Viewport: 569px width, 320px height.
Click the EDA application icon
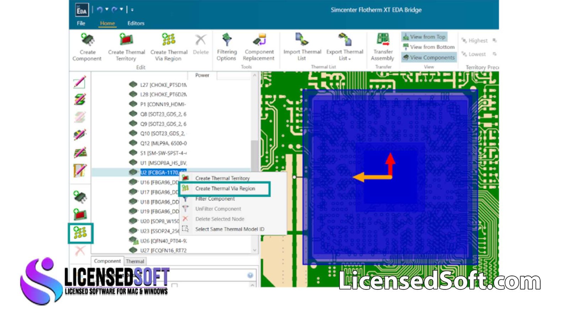click(82, 10)
